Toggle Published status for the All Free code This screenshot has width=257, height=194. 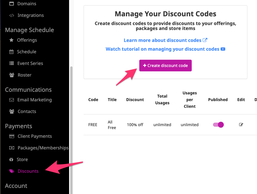pyautogui.click(x=218, y=124)
